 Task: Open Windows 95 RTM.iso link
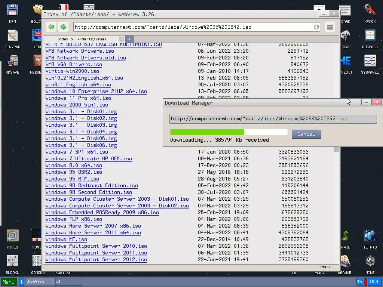click(x=72, y=179)
